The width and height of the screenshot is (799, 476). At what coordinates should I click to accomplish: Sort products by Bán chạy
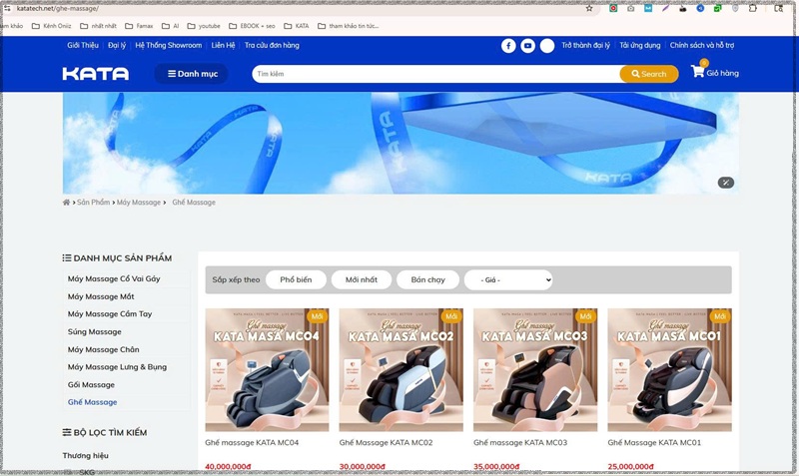pos(427,280)
